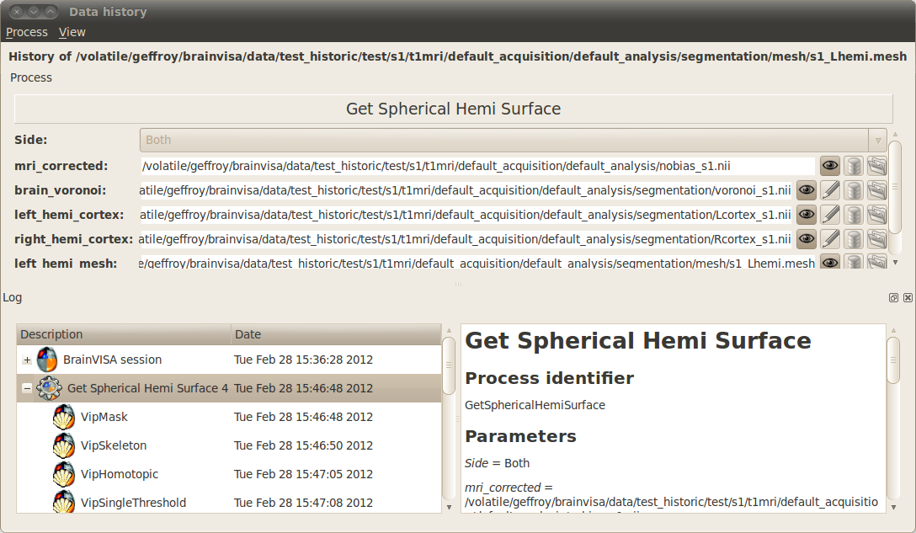The height and width of the screenshot is (533, 916).
Task: Edit the brain_voronoi file with the pencil tool
Action: 829,190
